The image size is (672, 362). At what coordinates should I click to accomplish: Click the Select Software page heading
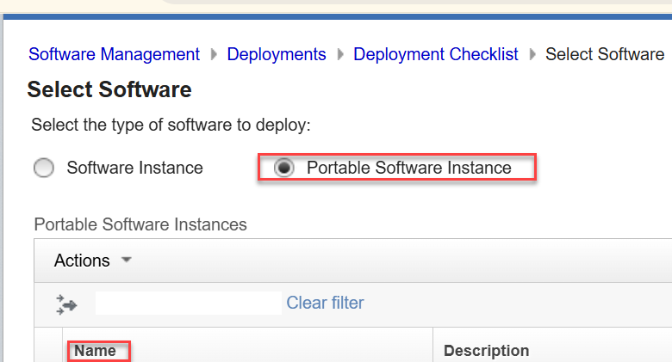point(109,89)
